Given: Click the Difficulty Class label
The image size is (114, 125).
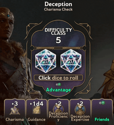Looking at the screenshot, I should [58, 32].
